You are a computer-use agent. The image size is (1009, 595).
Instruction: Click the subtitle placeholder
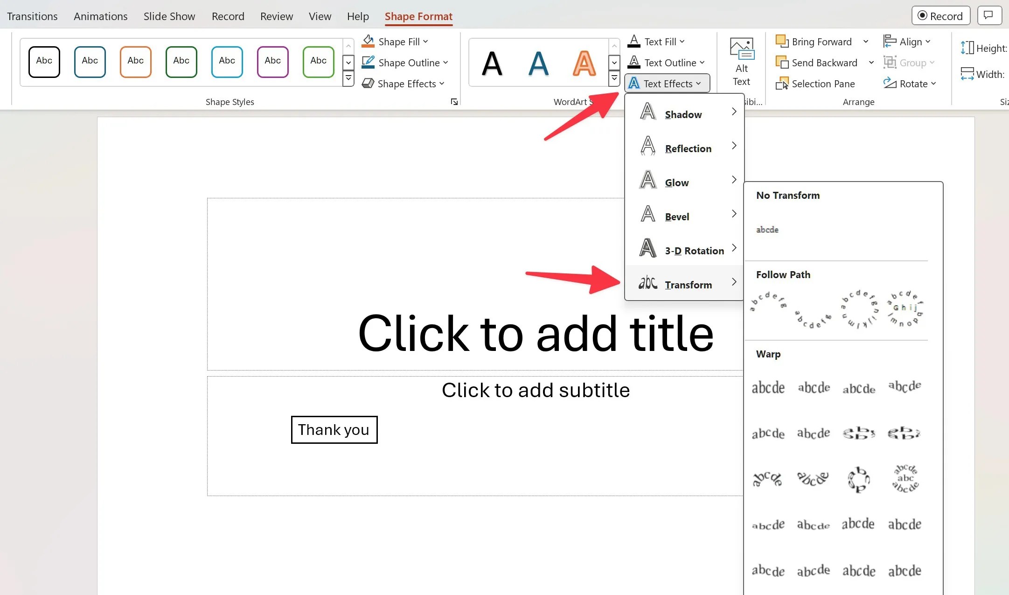(535, 390)
